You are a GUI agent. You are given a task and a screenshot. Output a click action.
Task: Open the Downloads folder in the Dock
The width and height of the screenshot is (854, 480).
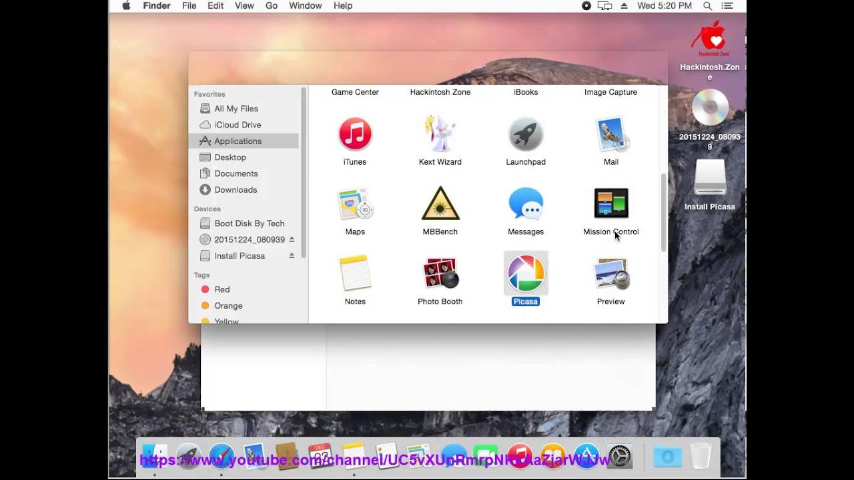point(667,456)
